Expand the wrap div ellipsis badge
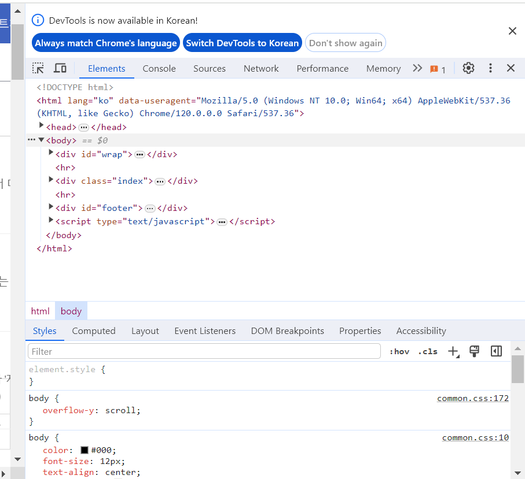 click(139, 154)
